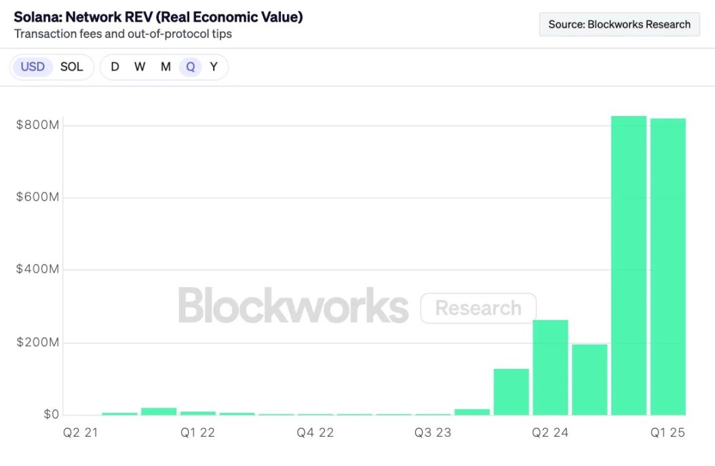Viewport: 715px width, 466px height.
Task: Select the Y yearly interval
Action: 214,66
